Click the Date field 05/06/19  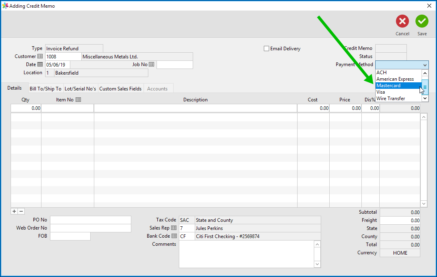point(57,64)
